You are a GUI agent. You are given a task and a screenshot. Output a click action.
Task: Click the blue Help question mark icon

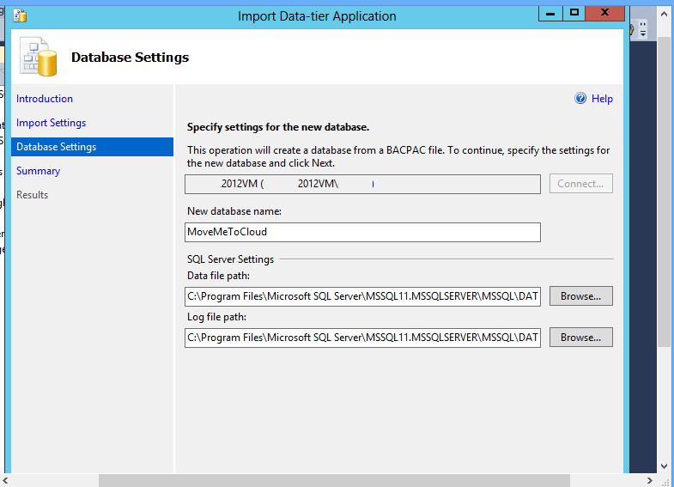coord(580,99)
